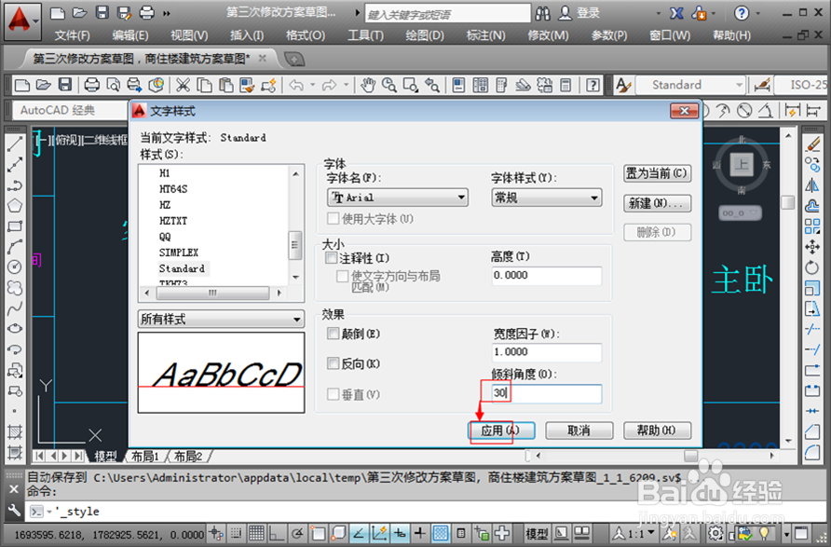
Task: Toggle transparency display in status bar
Action: point(441,533)
